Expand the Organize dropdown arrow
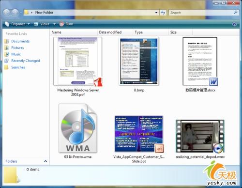The image size is (242, 188). point(29,24)
